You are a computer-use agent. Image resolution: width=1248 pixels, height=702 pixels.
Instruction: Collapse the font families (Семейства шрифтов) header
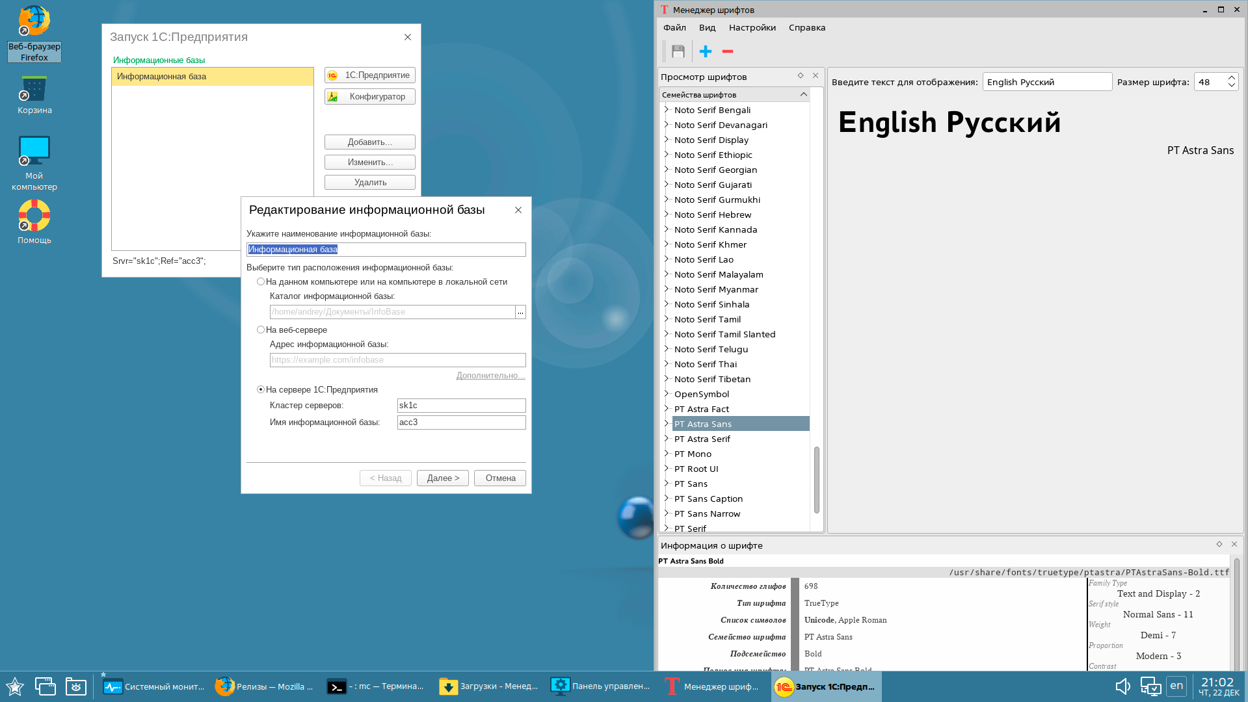pos(803,94)
